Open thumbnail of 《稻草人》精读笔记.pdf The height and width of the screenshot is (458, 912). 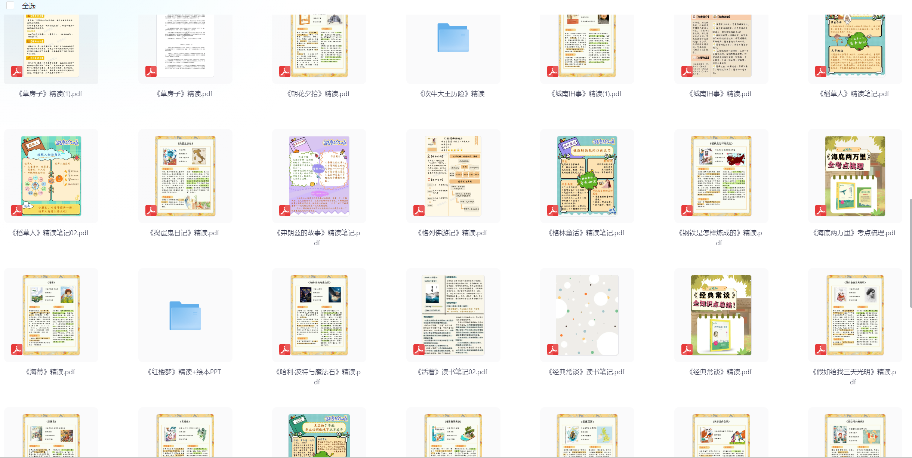click(x=855, y=46)
